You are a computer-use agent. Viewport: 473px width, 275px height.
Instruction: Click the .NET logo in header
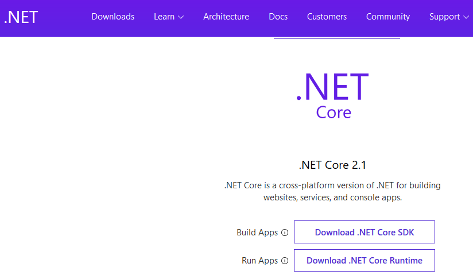(x=21, y=17)
